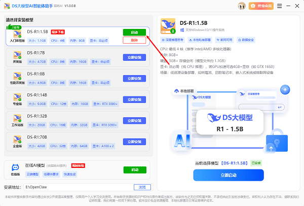Click the 大小: 9.0GB tag

tap(37, 104)
